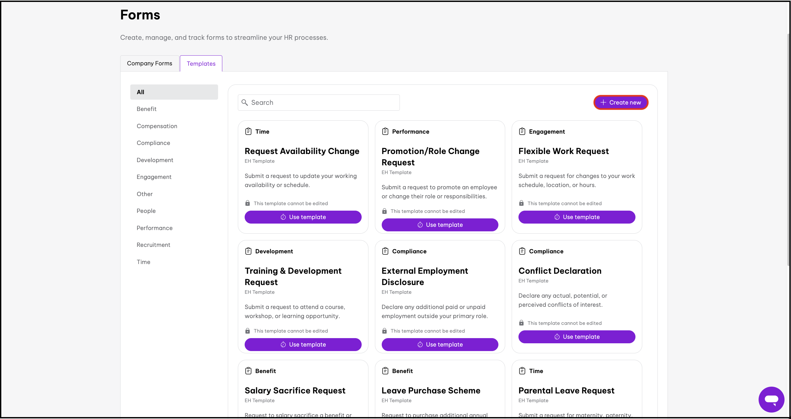
Task: Use the External Employment Disclosure template
Action: click(440, 345)
